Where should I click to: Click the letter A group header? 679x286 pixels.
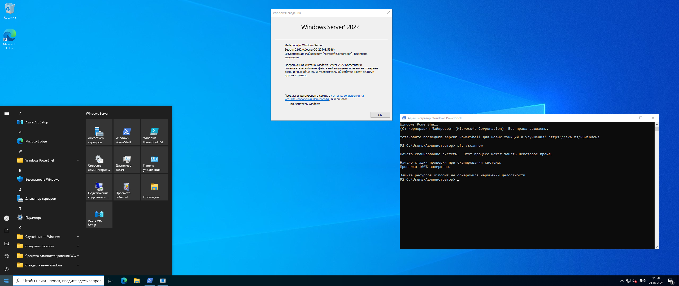coord(20,113)
